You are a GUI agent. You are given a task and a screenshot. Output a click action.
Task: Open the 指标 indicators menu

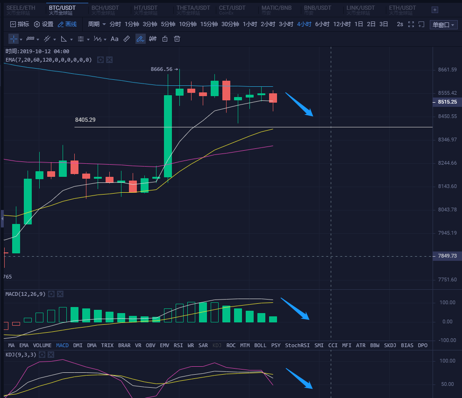click(x=20, y=24)
